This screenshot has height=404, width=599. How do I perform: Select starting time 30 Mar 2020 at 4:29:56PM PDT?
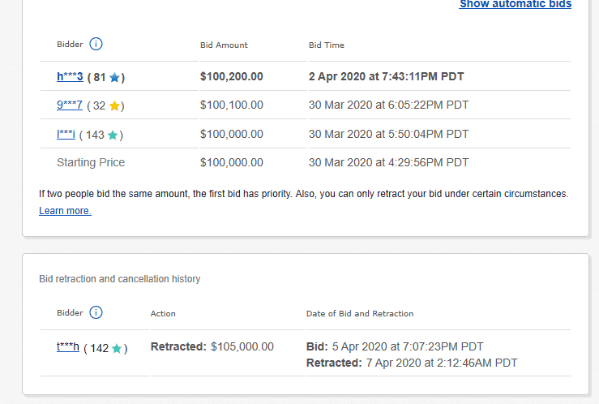pyautogui.click(x=388, y=162)
